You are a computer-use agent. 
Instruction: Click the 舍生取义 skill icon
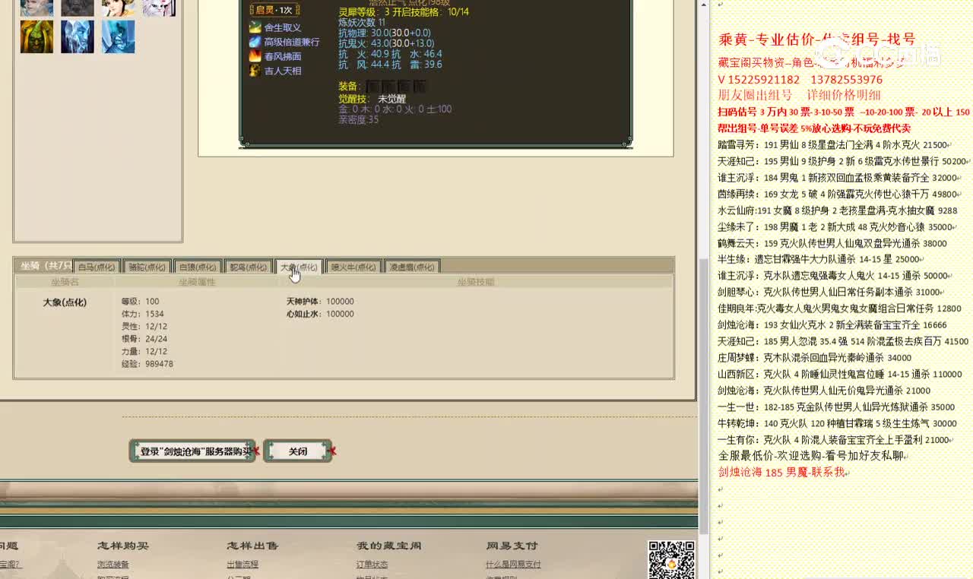pos(255,27)
